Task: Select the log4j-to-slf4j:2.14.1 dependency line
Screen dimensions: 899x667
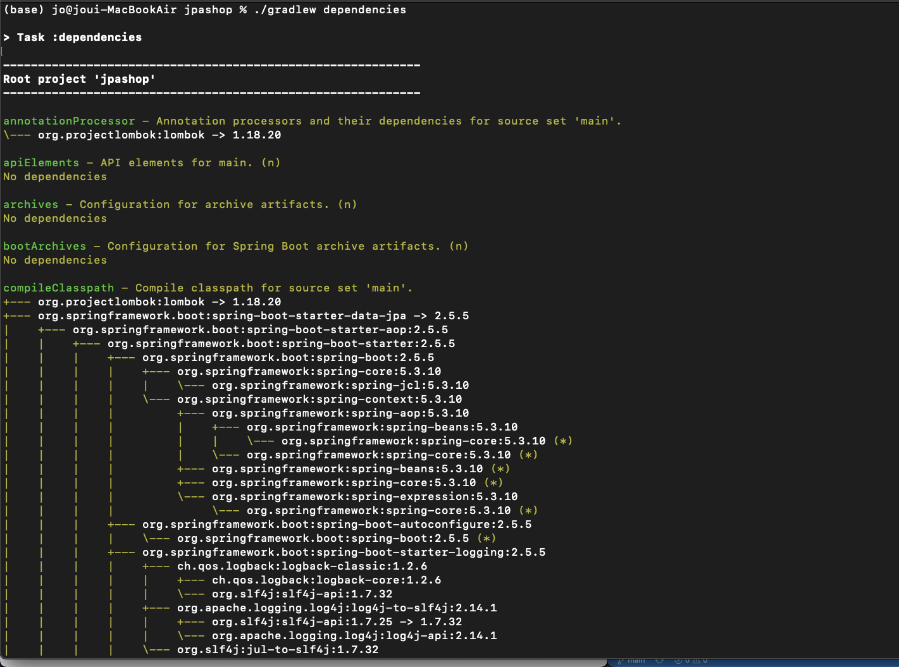Action: click(x=337, y=608)
